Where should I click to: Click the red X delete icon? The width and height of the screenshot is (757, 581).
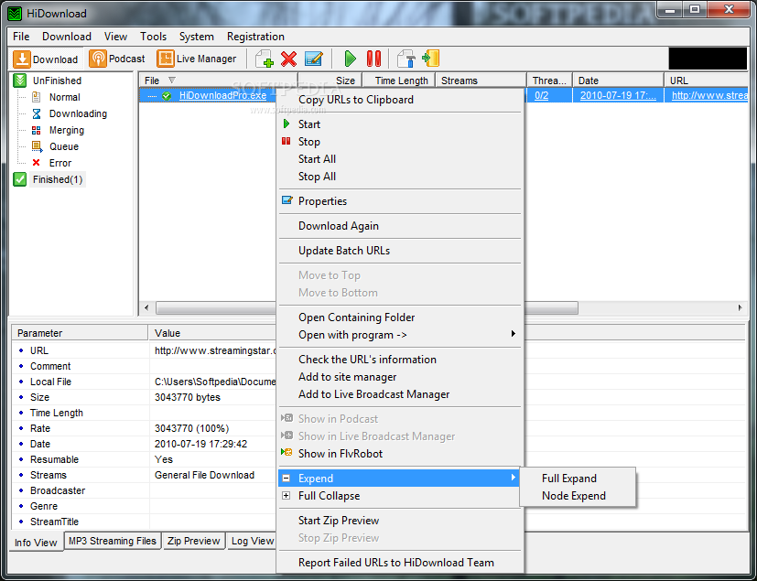[288, 59]
